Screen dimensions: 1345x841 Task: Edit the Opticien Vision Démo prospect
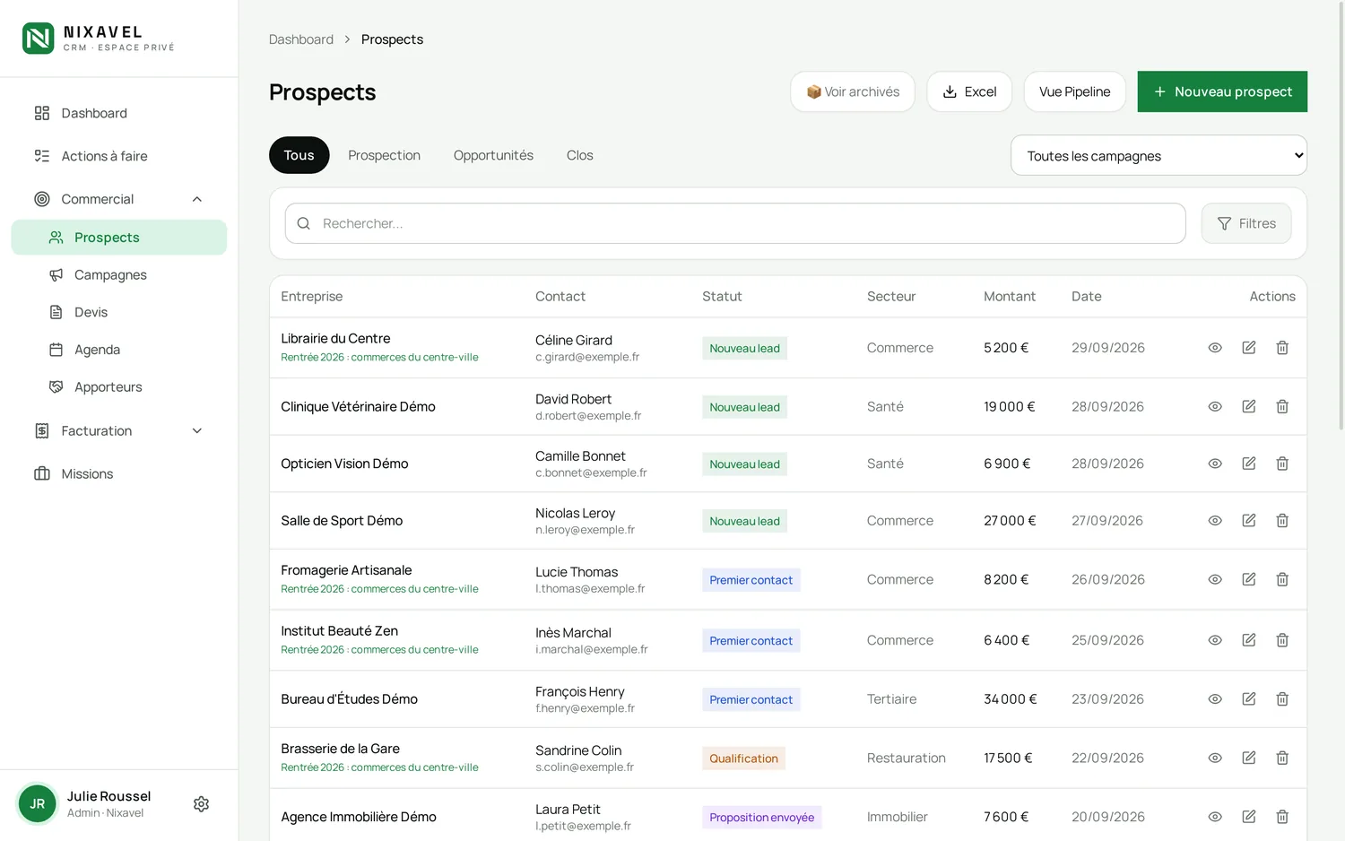click(1249, 464)
